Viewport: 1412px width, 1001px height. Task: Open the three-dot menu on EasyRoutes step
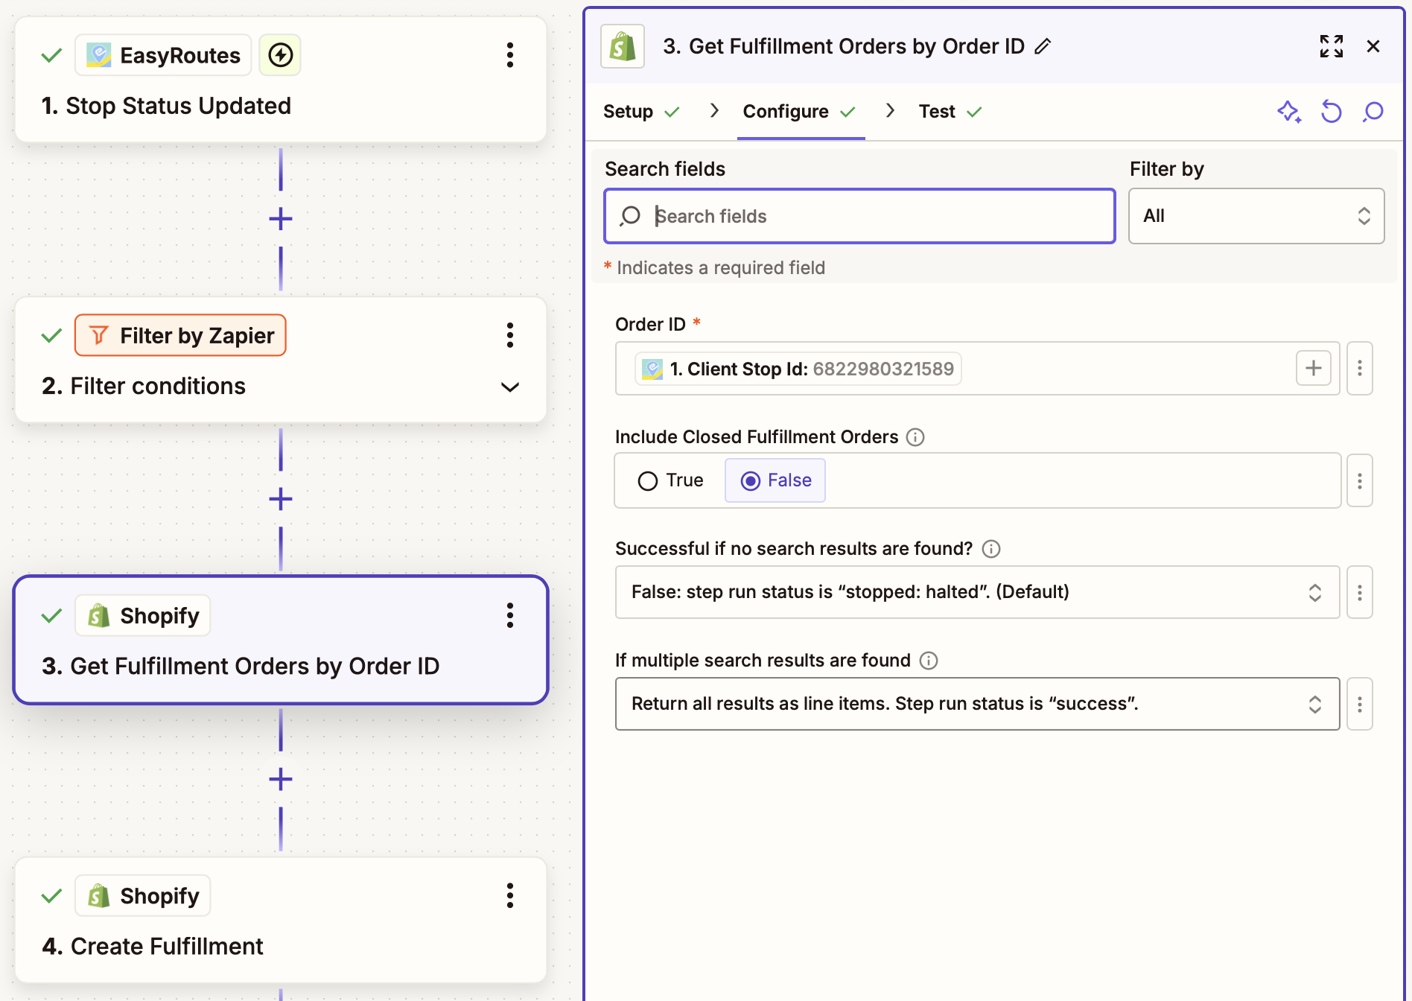tap(510, 55)
